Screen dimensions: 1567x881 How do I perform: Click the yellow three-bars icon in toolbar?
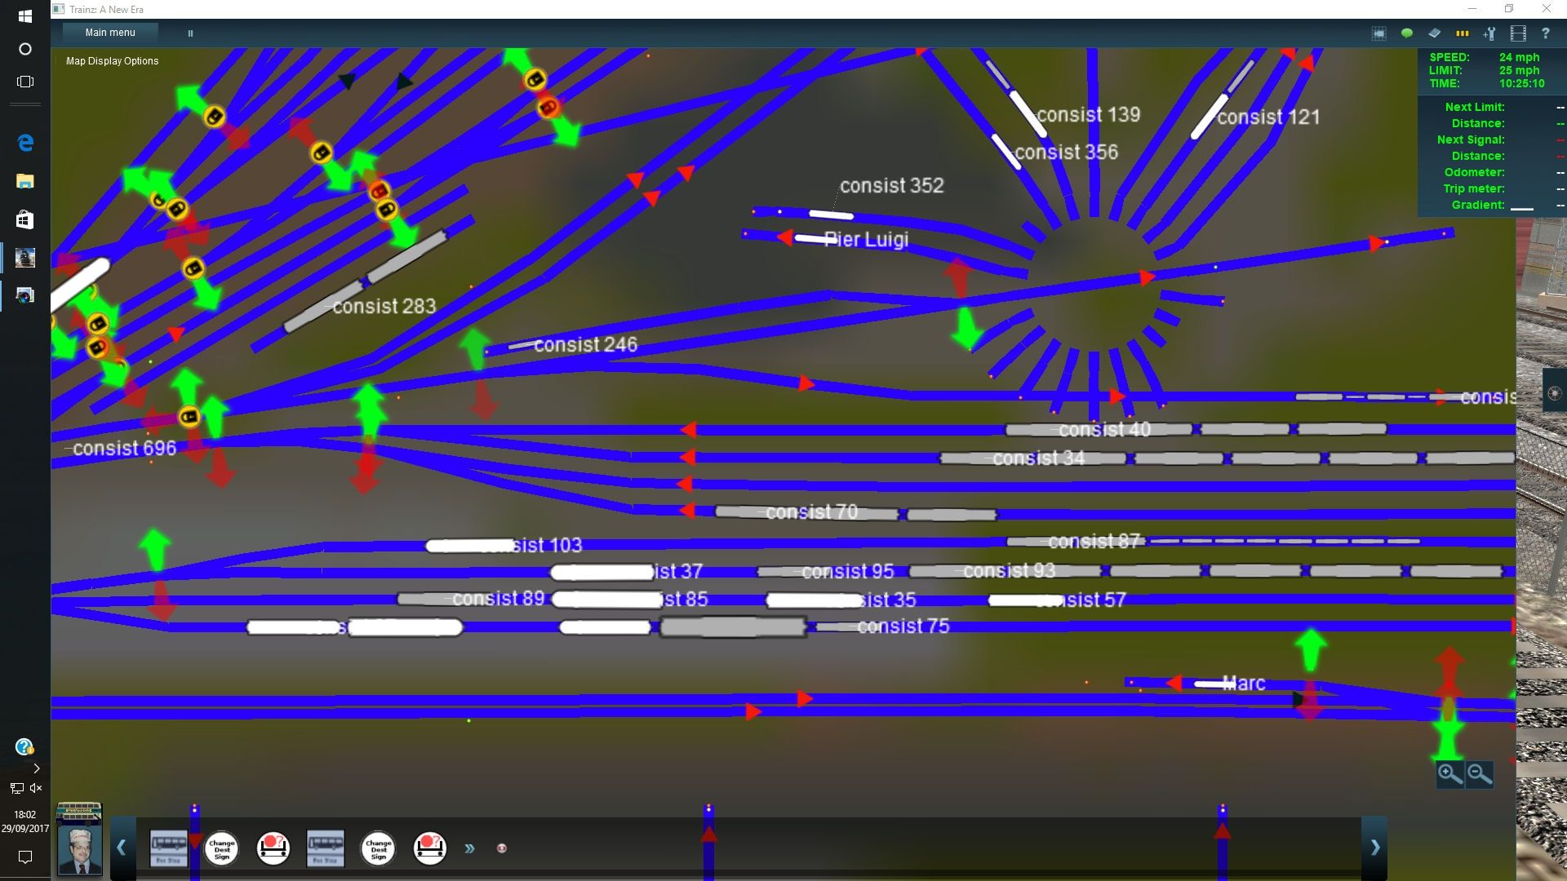pyautogui.click(x=1462, y=33)
